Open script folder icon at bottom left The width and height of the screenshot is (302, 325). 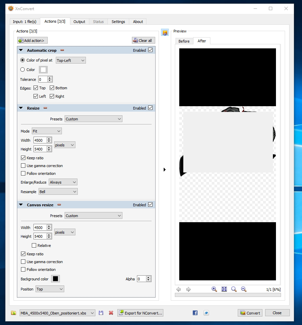tap(14, 313)
